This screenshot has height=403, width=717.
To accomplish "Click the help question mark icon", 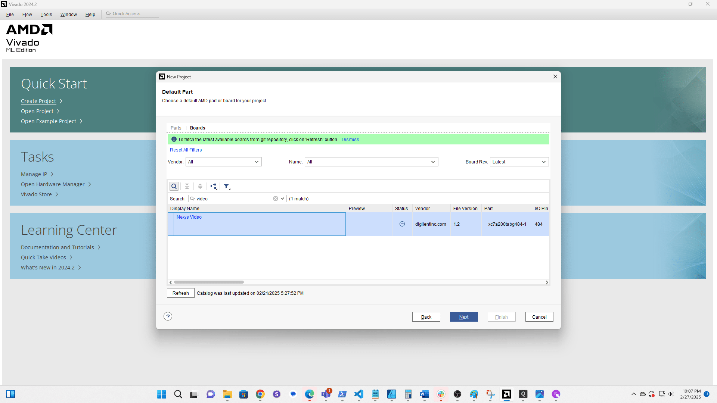I will tap(168, 316).
